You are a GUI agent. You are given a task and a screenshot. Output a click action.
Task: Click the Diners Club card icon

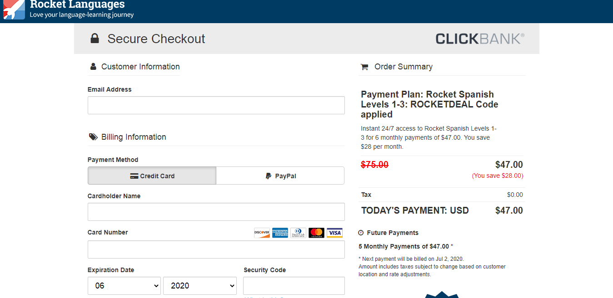298,233
